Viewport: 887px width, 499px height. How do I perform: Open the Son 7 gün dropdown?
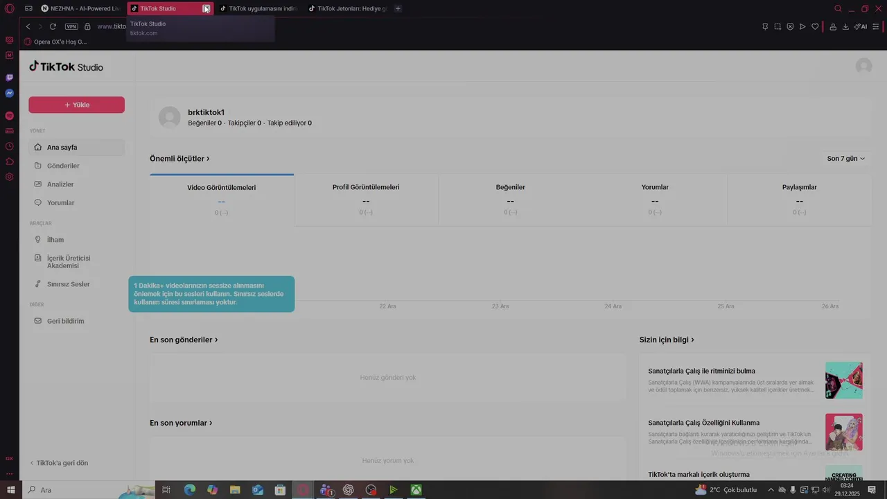[x=845, y=159]
